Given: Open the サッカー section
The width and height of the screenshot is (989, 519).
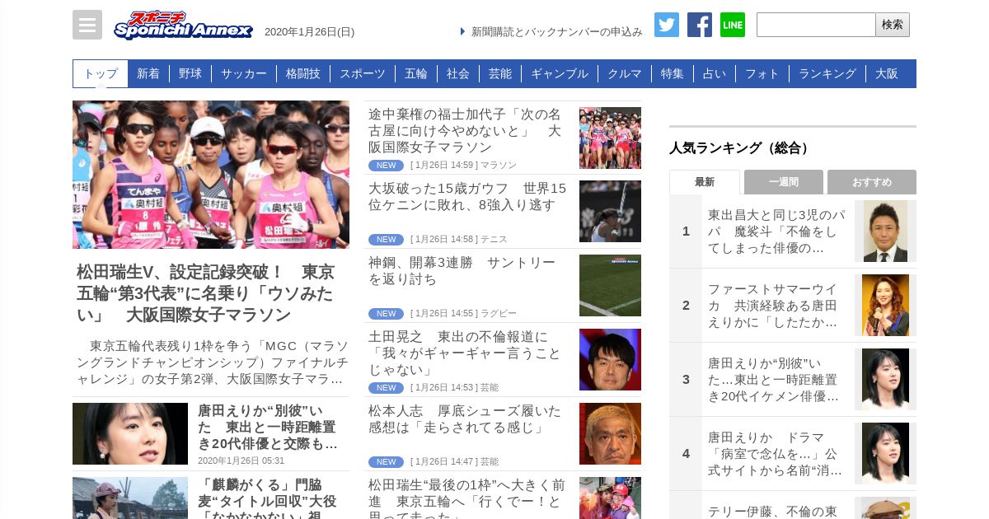Looking at the screenshot, I should [244, 73].
